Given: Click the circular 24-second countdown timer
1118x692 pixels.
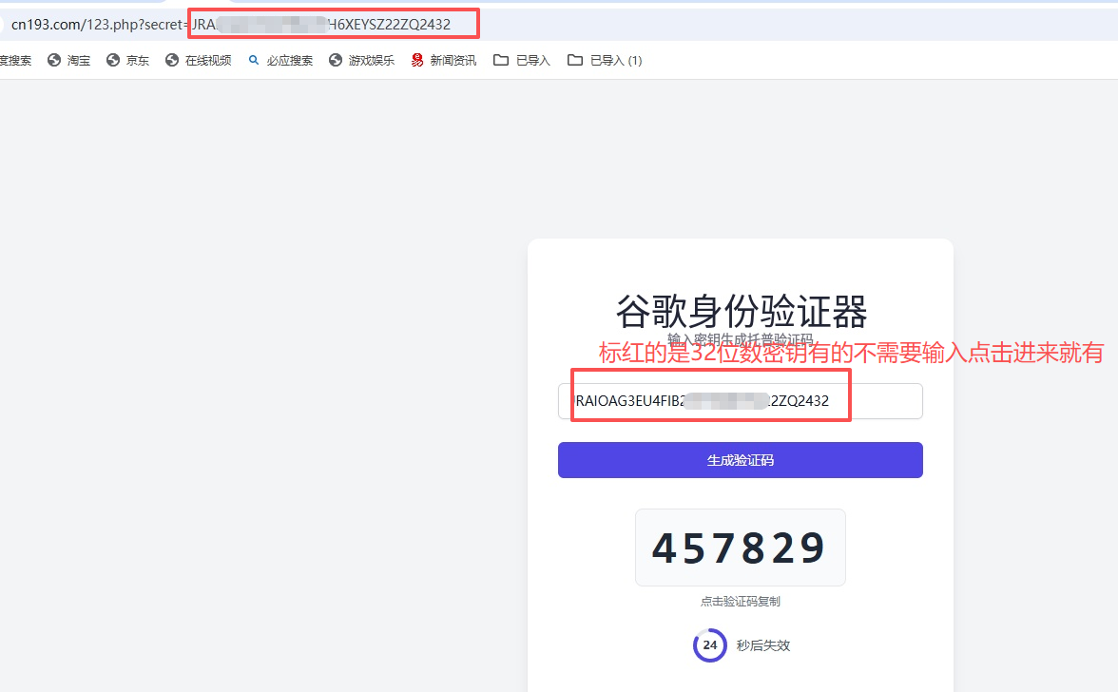Looking at the screenshot, I should 709,645.
